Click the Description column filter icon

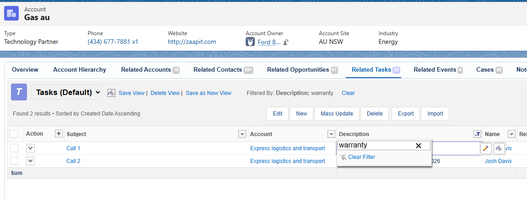click(477, 134)
